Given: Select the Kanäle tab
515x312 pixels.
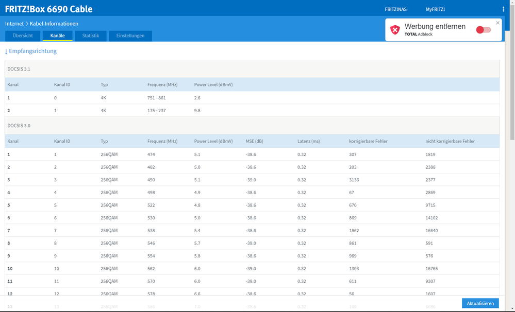Looking at the screenshot, I should pos(57,36).
